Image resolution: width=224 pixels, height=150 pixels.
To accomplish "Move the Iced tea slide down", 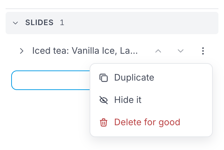I will [x=181, y=51].
